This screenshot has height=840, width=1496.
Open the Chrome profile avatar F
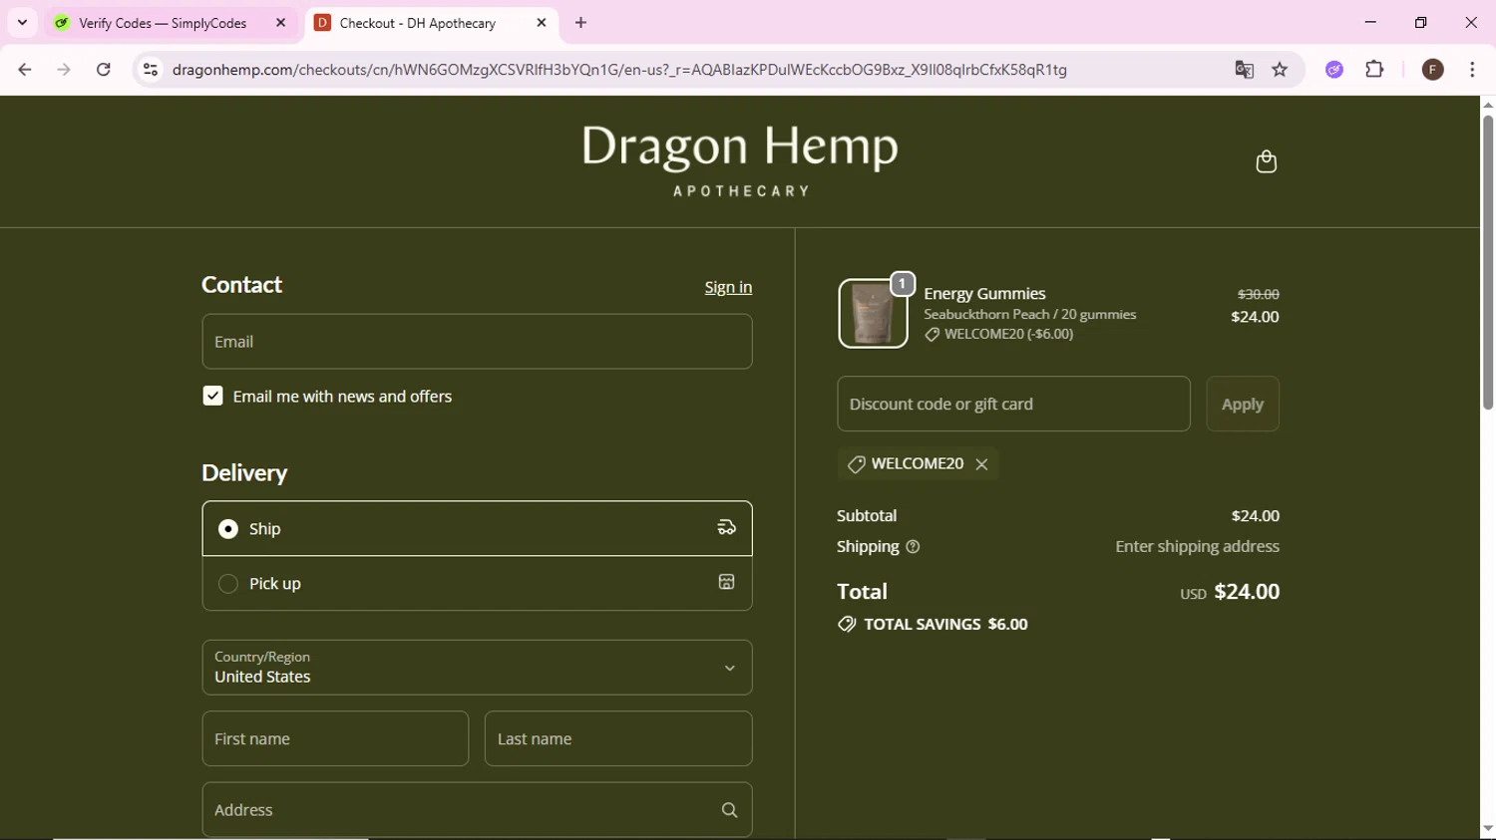(1432, 70)
